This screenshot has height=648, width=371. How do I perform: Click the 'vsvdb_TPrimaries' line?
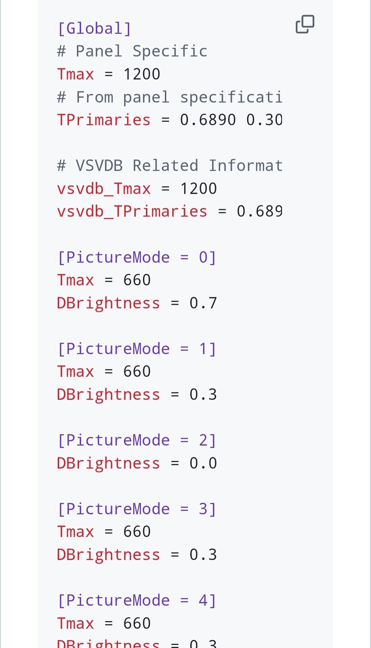[170, 211]
